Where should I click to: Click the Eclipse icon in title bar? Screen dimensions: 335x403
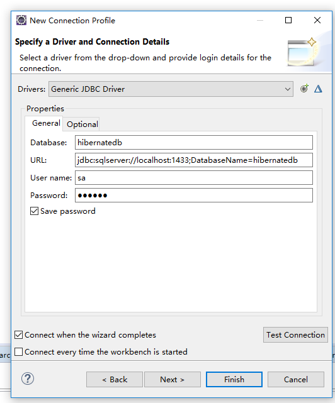tap(21, 20)
